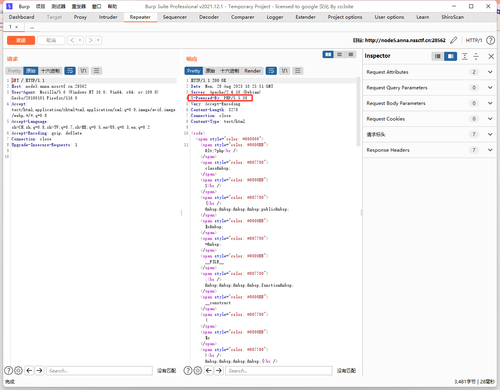Toggle \n non-printable characters in response pane
Screen dimensions: 500x390
[x=284, y=71]
